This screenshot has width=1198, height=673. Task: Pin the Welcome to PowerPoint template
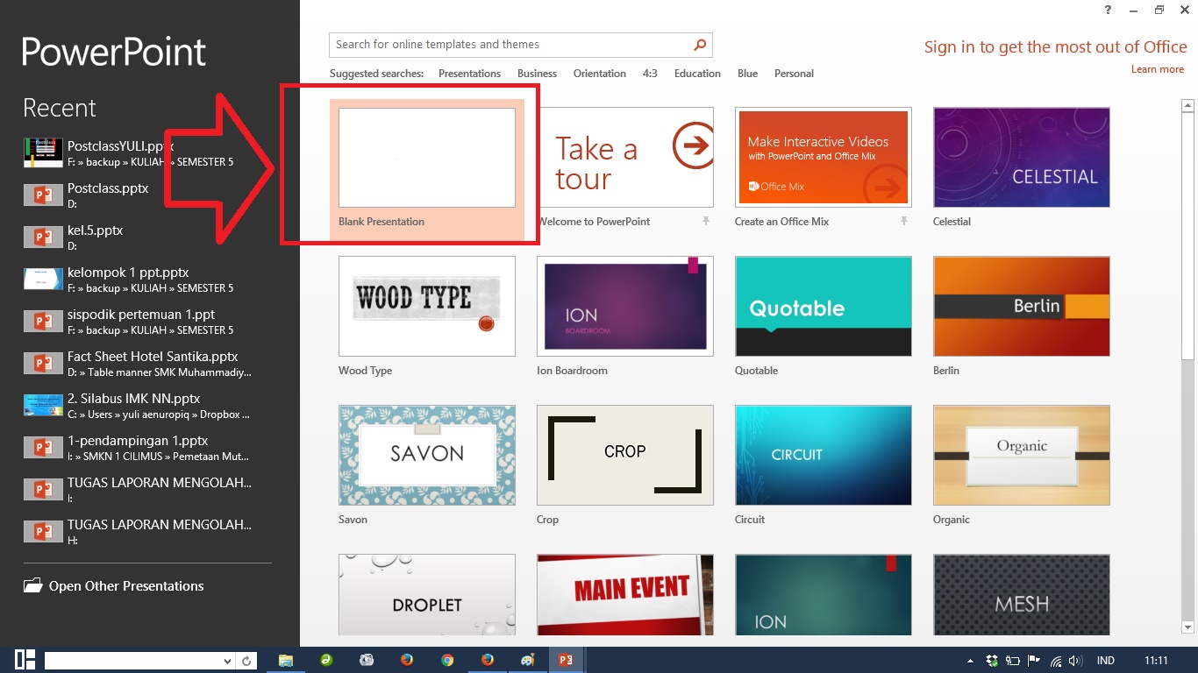pyautogui.click(x=705, y=222)
